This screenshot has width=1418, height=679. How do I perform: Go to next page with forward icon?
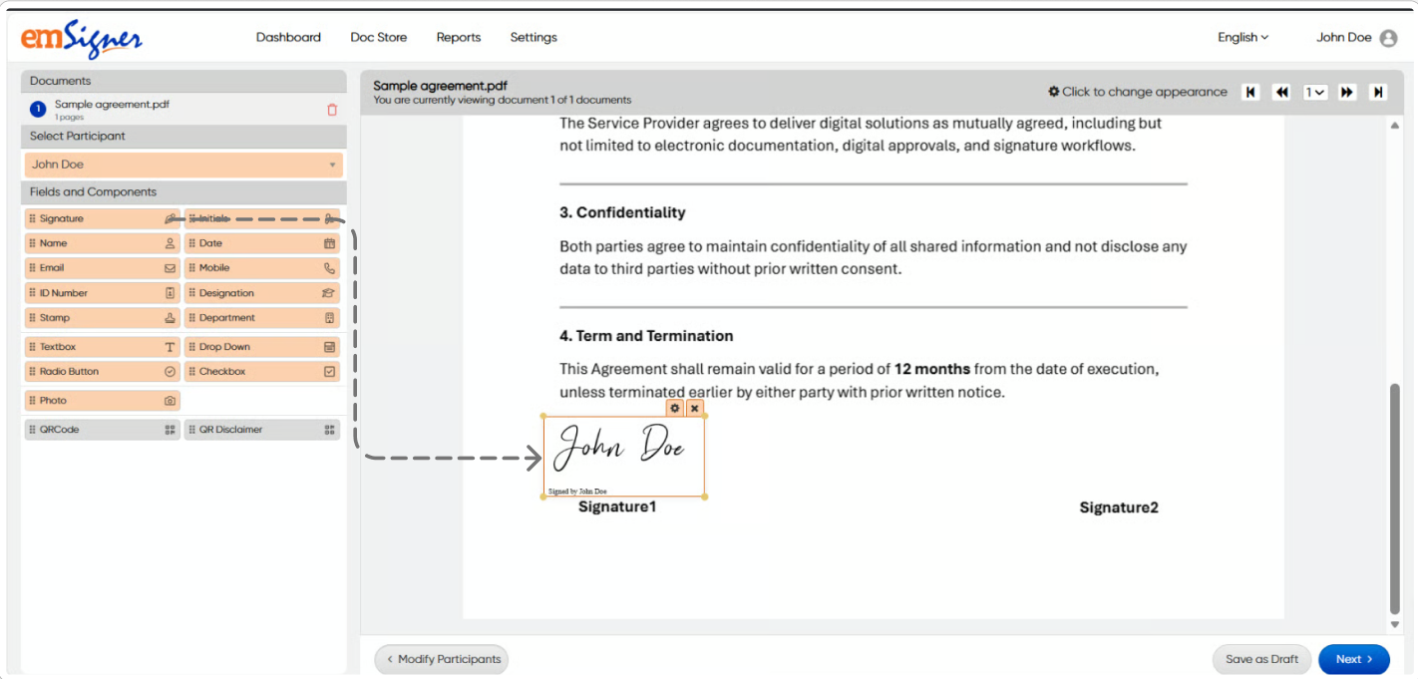tap(1347, 92)
